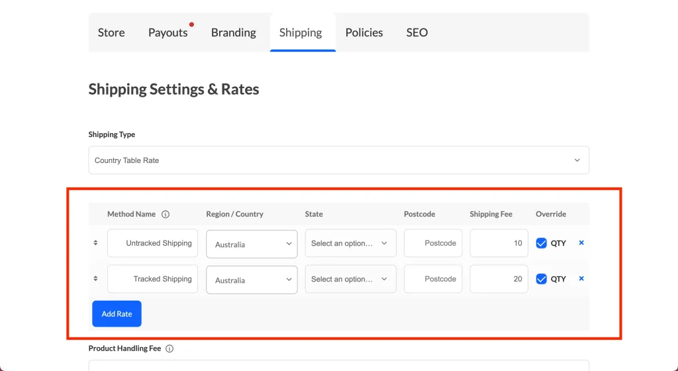Click the Override column header
The width and height of the screenshot is (678, 371).
click(x=551, y=214)
